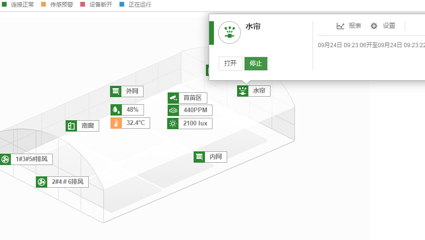
Task: Open the 报表 report tab
Action: (x=349, y=26)
